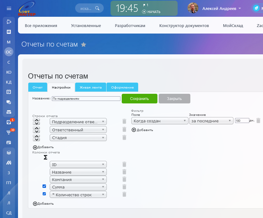This screenshot has width=263, height=218.
Task: Open the Подразделение отве... row dropdown
Action: click(78, 122)
